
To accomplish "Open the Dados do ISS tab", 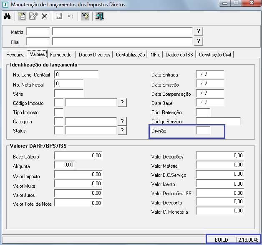I will point(179,55).
